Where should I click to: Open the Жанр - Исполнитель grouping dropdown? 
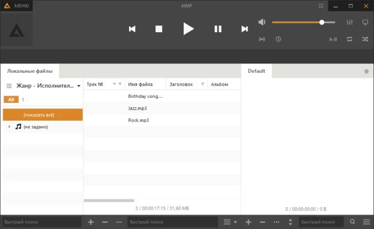tap(48, 86)
